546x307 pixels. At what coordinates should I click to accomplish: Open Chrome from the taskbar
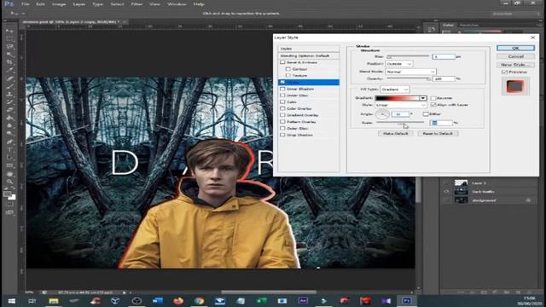[x=199, y=301]
